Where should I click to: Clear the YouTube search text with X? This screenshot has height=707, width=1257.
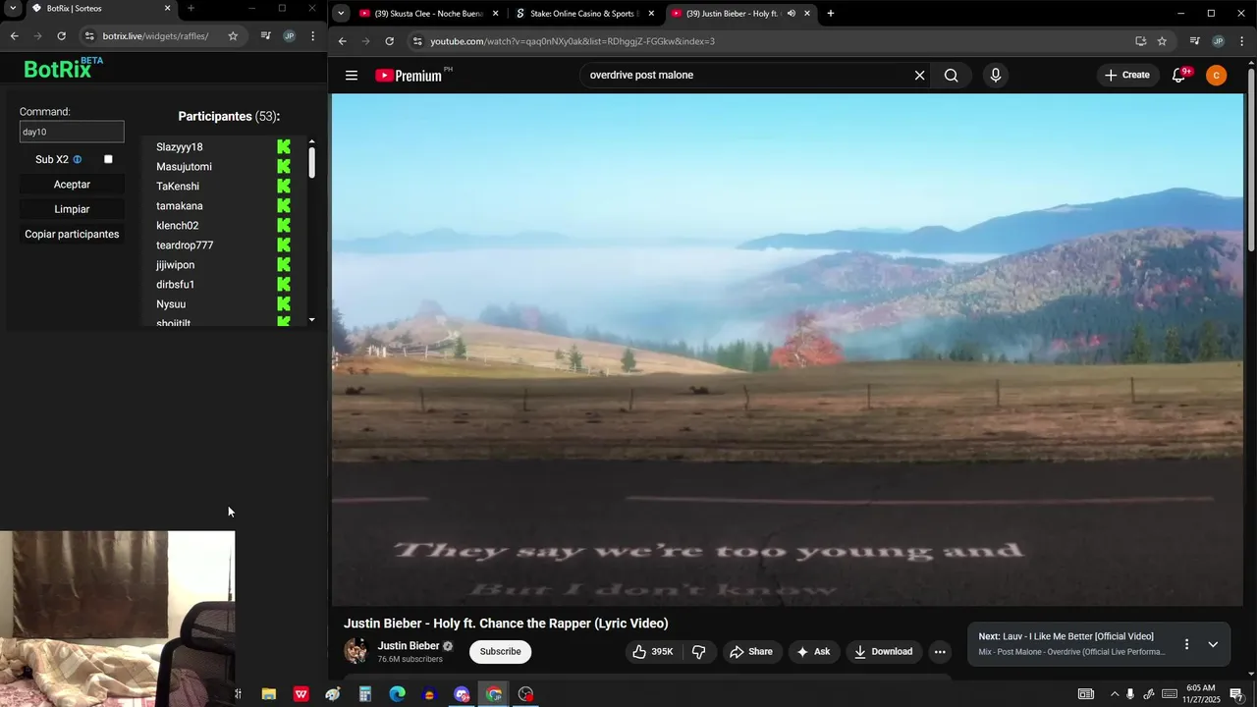pos(919,76)
